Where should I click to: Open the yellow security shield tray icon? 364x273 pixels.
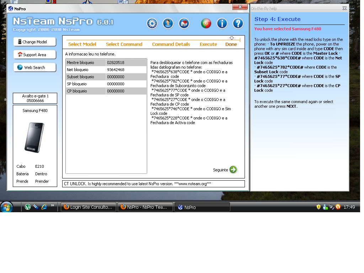tap(318, 207)
